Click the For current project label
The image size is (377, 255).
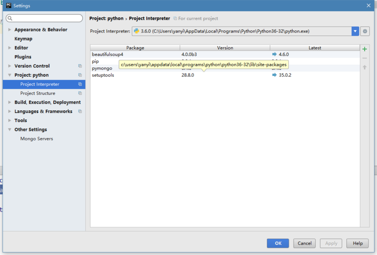pos(198,18)
